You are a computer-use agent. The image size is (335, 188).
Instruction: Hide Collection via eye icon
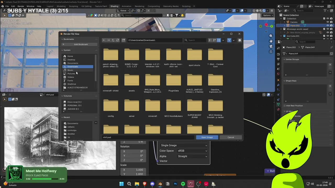[x=328, y=19]
